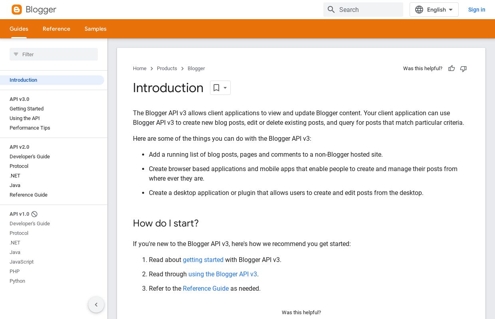Open the bookmark dropdown arrow
Image resolution: width=495 pixels, height=319 pixels.
225,88
